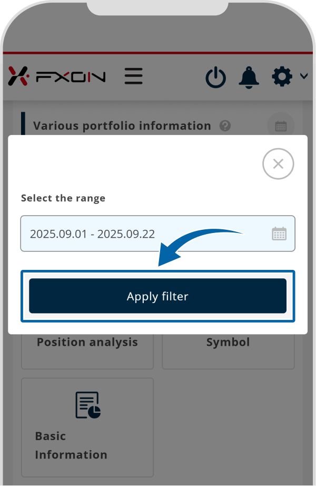This screenshot has width=316, height=486.
Task: Open the bell notifications
Action: [249, 77]
